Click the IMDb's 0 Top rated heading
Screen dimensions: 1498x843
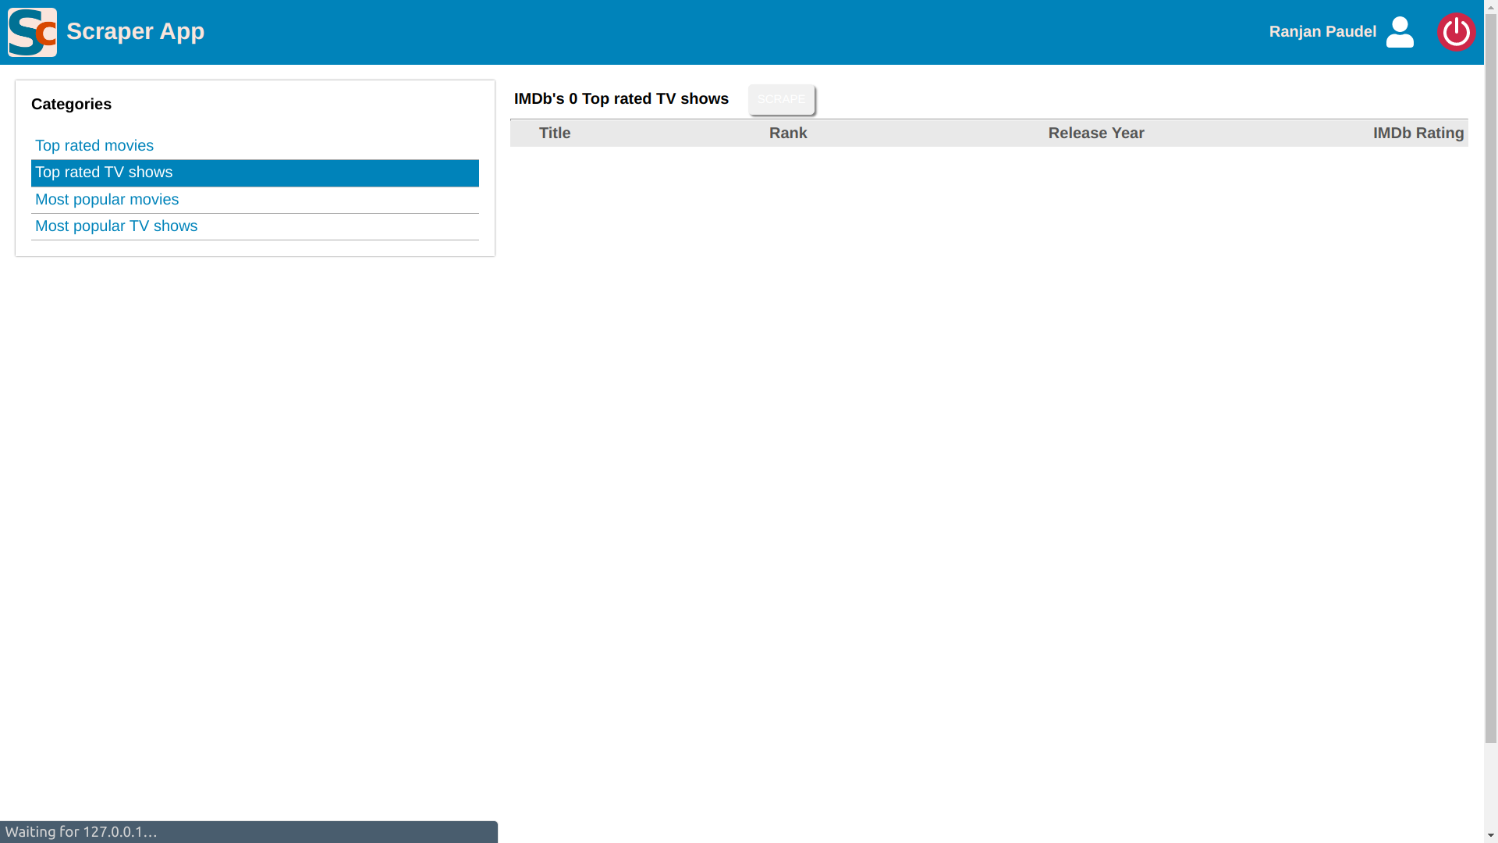621,99
